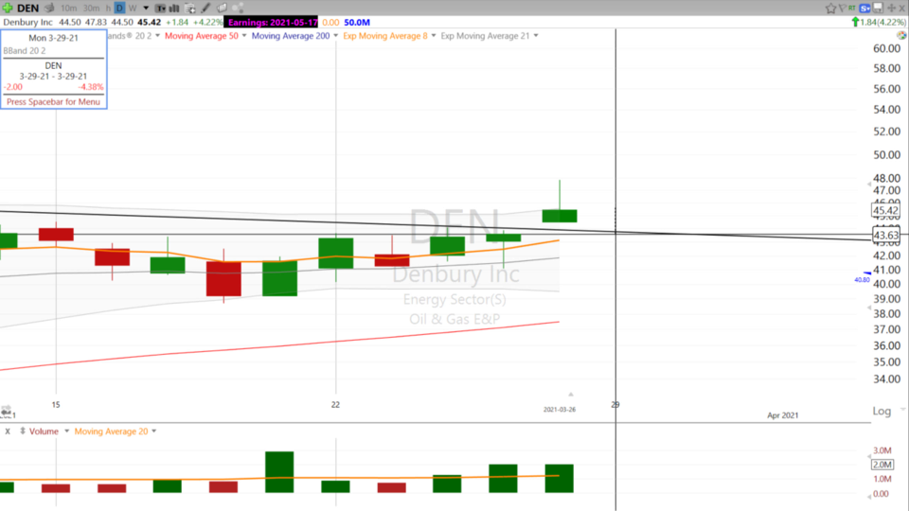
Task: Select the Weekly 'W' timeframe
Action: [133, 9]
